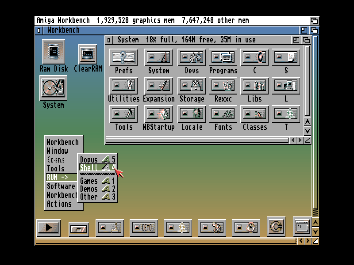This screenshot has width=354, height=265.
Task: Open the Ram Disk icon
Action: coord(54,52)
